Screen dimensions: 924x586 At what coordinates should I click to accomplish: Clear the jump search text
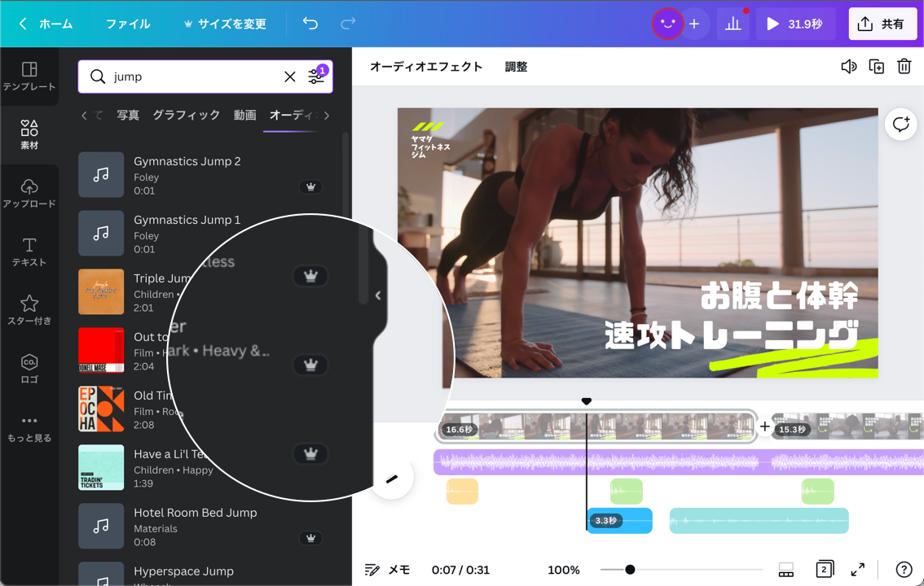coord(290,77)
